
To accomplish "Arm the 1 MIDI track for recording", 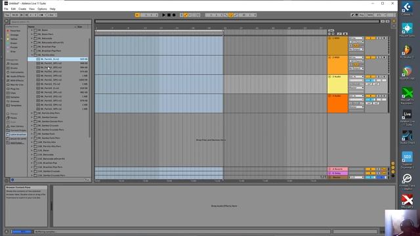I will (x=384, y=38).
